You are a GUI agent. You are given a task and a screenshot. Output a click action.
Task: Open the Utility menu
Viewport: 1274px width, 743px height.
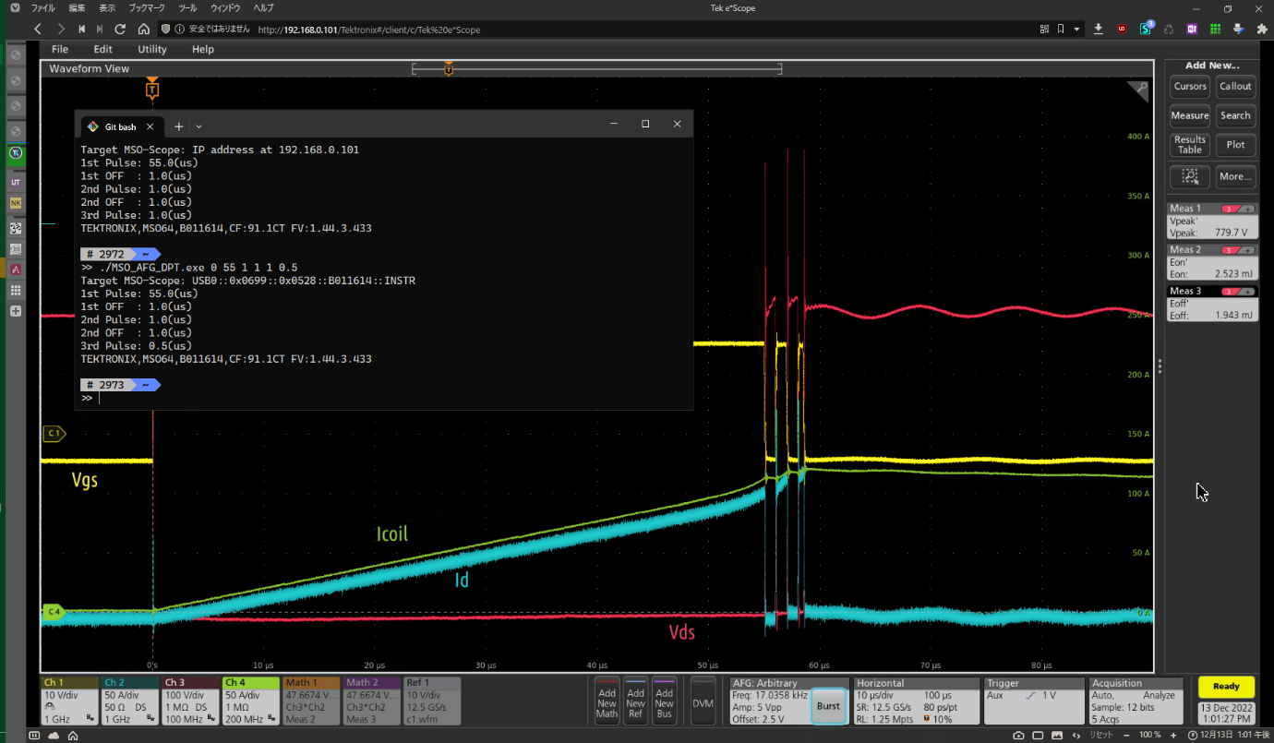[x=152, y=49]
